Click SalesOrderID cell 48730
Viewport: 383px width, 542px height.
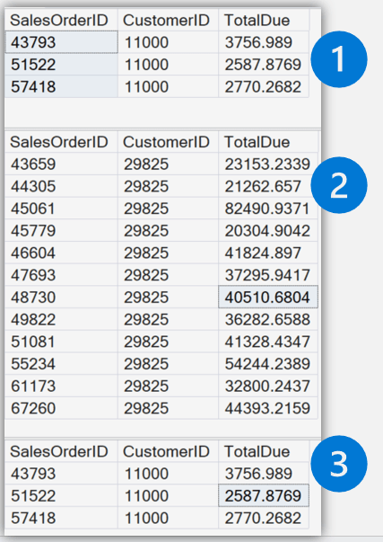[x=61, y=297]
